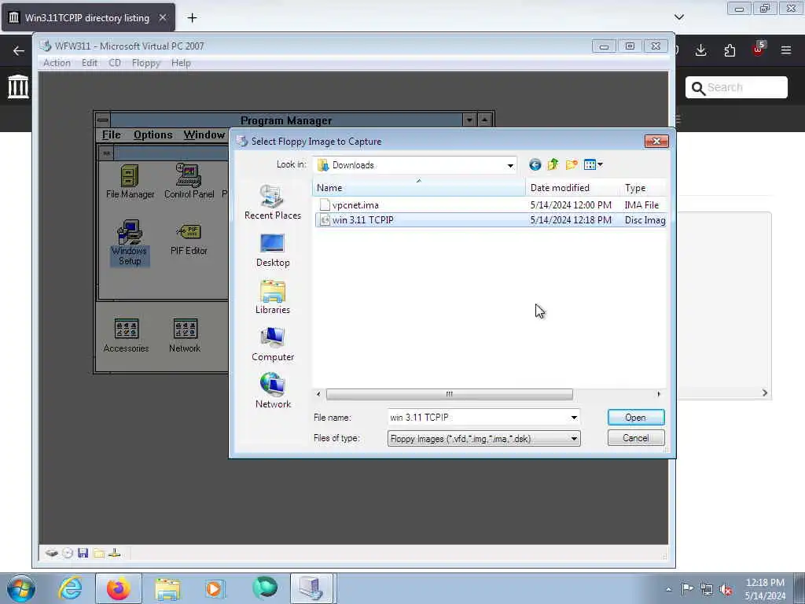805x604 pixels.
Task: Open Windows Media Player from taskbar
Action: [215, 588]
